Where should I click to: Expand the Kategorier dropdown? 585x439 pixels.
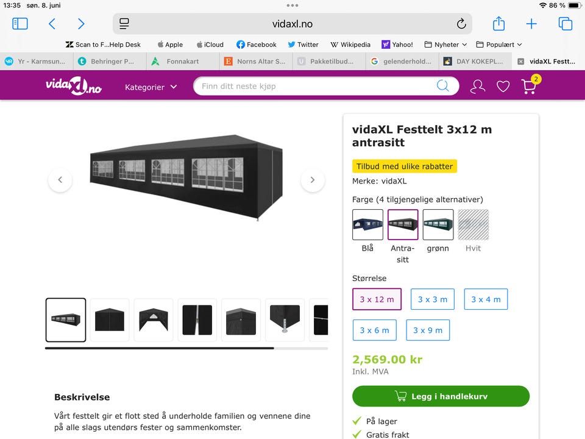(151, 87)
